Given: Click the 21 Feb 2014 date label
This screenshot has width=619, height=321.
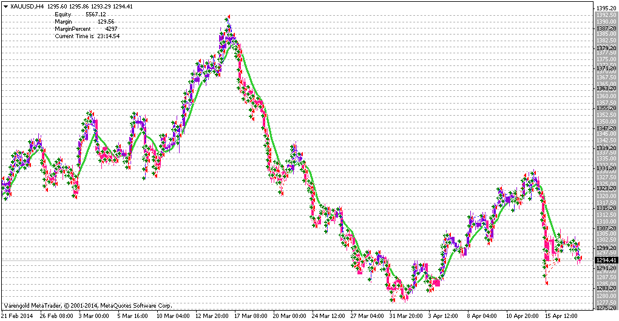Looking at the screenshot, I should [x=18, y=316].
